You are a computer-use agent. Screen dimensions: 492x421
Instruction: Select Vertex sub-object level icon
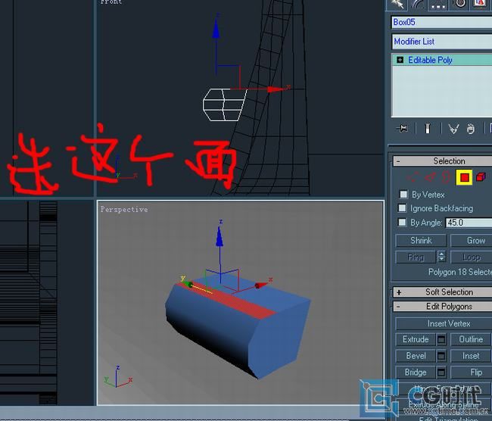point(413,178)
